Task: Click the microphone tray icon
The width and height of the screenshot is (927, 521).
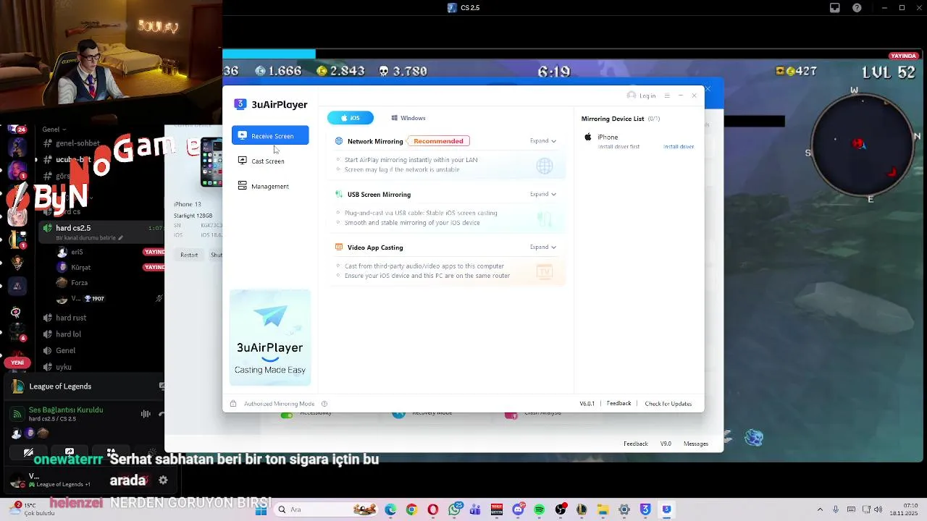Action: pos(836,509)
